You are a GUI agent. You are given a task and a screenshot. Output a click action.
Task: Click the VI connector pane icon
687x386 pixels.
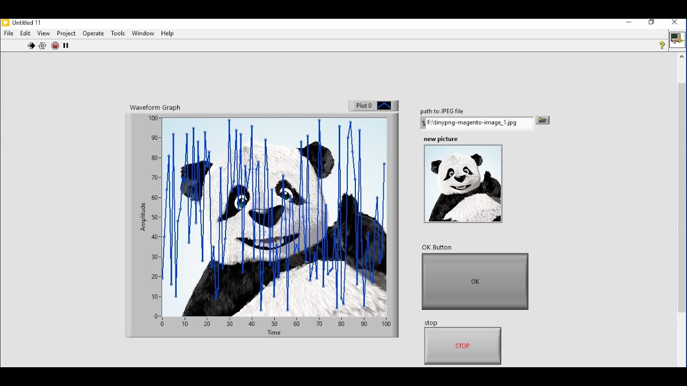click(677, 39)
